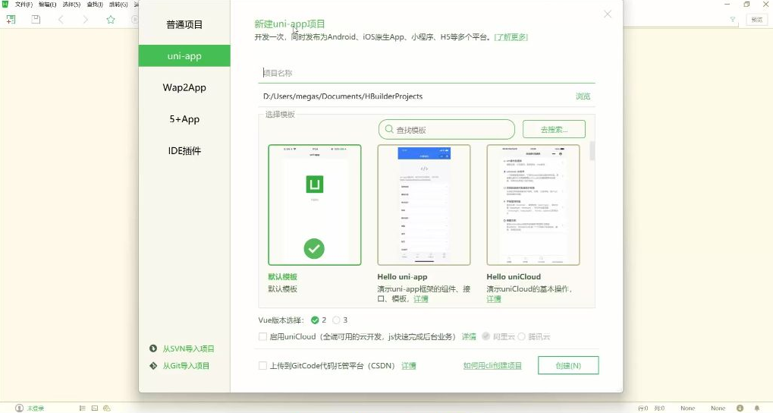773x413 pixels.
Task: Click the 未登录 status text
Action: tap(36, 408)
